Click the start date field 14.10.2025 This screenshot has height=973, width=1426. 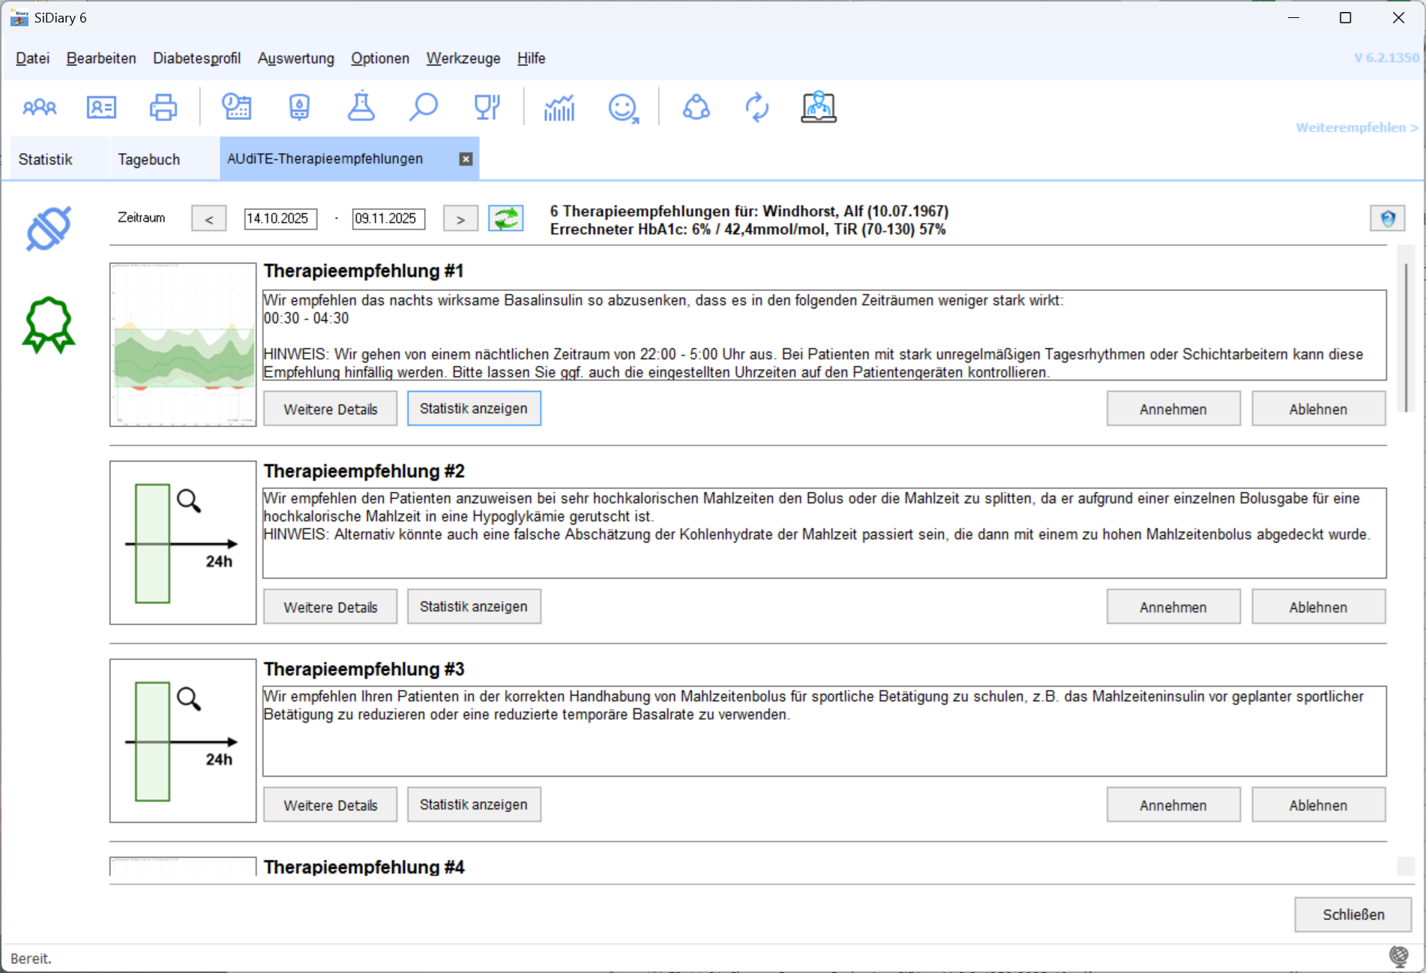tap(280, 218)
